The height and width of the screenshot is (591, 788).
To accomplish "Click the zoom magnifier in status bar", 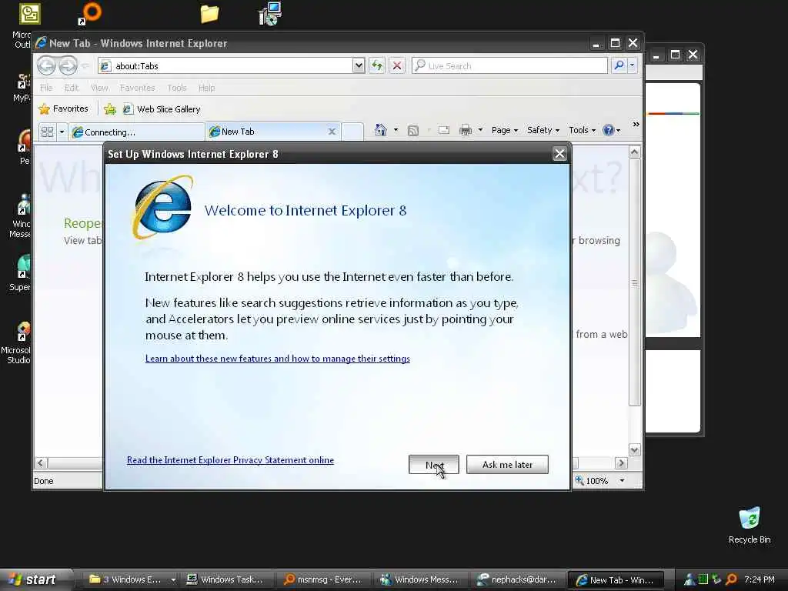I will point(579,480).
